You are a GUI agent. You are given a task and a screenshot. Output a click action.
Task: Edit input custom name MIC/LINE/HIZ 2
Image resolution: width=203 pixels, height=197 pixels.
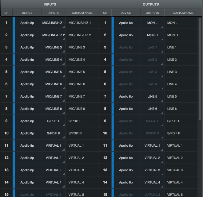pyautogui.click(x=82, y=35)
